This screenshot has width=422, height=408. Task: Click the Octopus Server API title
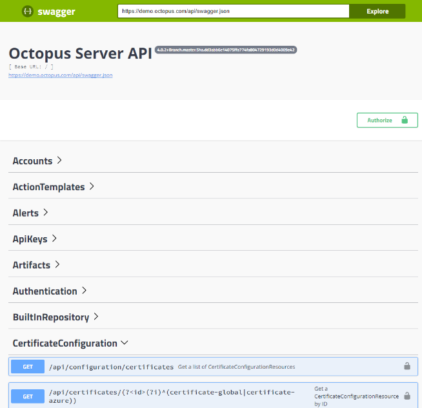(x=81, y=53)
